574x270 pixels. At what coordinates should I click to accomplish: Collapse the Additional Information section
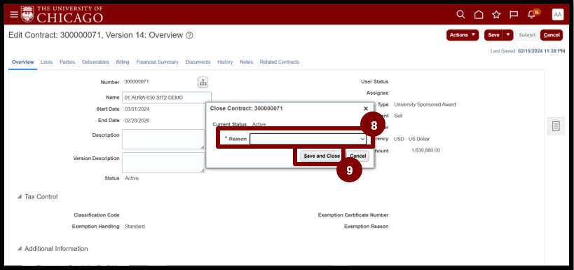20,249
